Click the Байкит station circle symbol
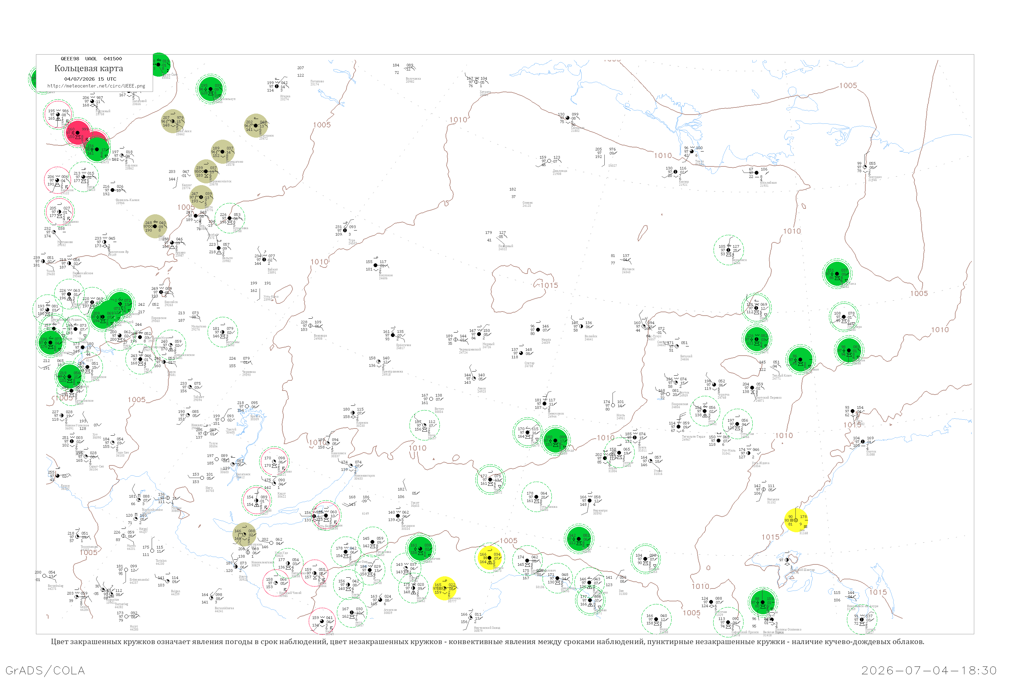Image resolution: width=1018 pixels, height=678 pixels. (264, 260)
